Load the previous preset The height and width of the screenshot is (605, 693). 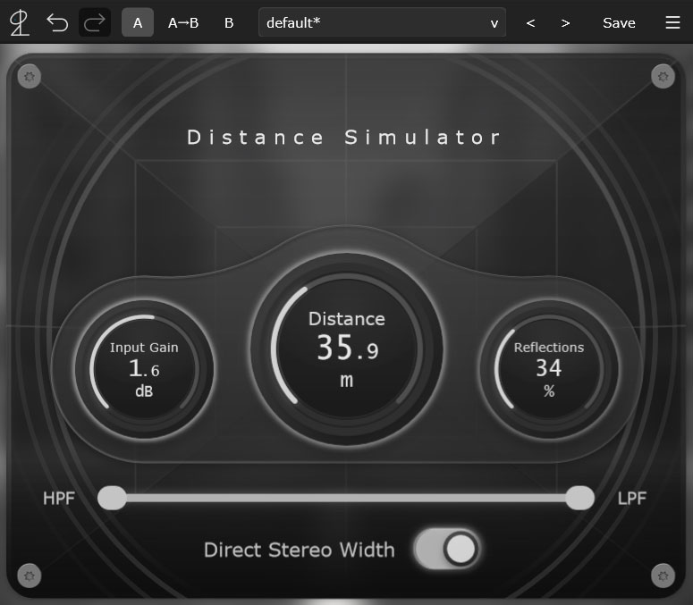(x=531, y=23)
